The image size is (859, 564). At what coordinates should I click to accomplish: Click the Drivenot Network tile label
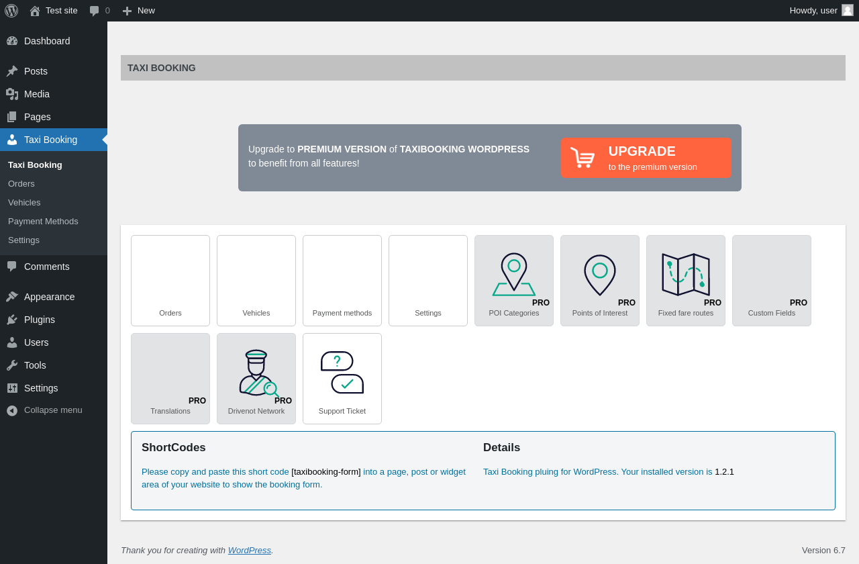point(256,411)
